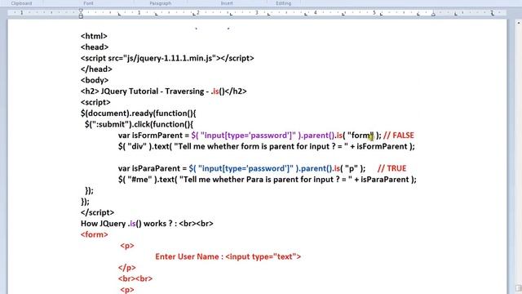The image size is (522, 294).
Task: Click the Clipboard group label
Action: [x=21, y=3]
